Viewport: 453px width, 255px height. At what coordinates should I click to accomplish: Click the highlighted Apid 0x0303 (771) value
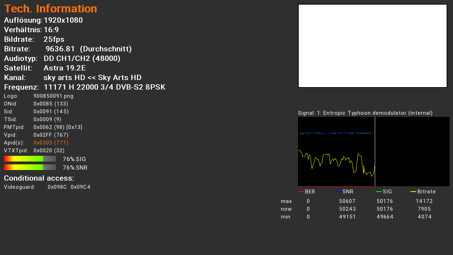point(51,143)
